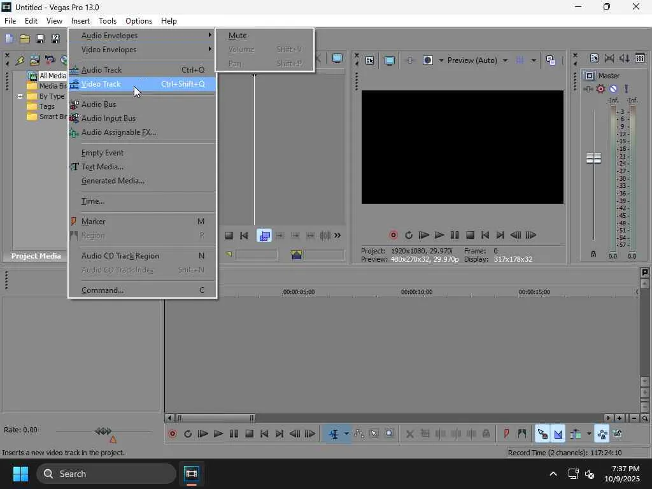This screenshot has width=652, height=489.
Task: Click the Downmix output speaker icon
Action: coord(609,59)
